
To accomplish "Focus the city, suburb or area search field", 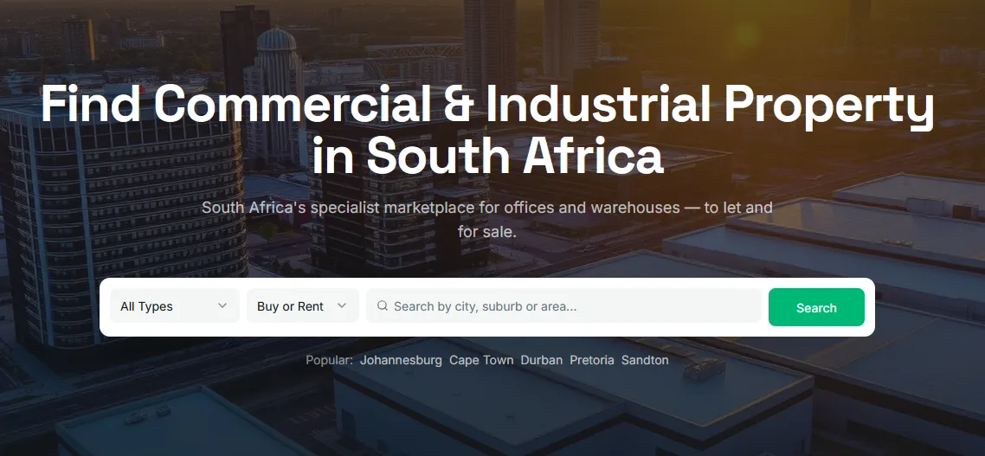I will 571,306.
